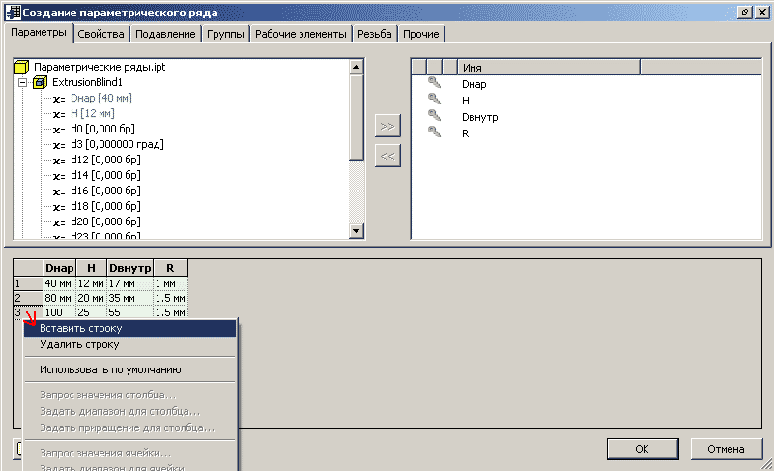The height and width of the screenshot is (471, 774).
Task: Click the H table column header
Action: pos(91,268)
